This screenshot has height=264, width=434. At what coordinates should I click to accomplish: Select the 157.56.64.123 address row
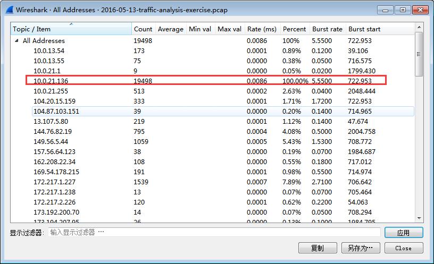coord(212,152)
